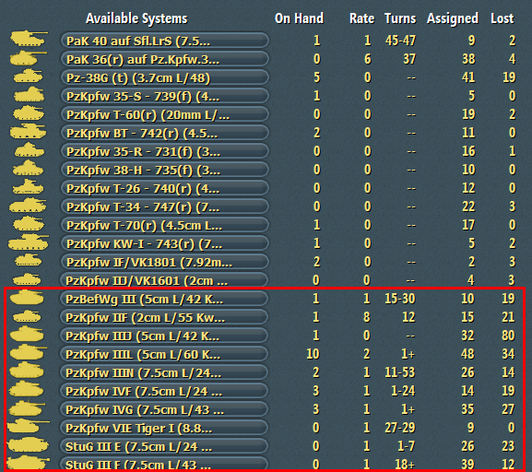This screenshot has width=532, height=472.
Task: Click the vehicle icon beside PaK 36(r) auf Pz.Kpfw.3
Action: (28, 58)
